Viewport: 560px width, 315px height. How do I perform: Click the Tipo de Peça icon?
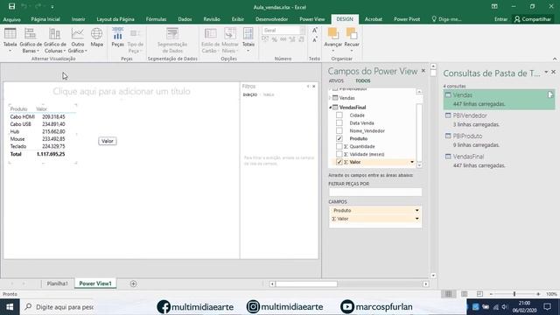coord(135,33)
